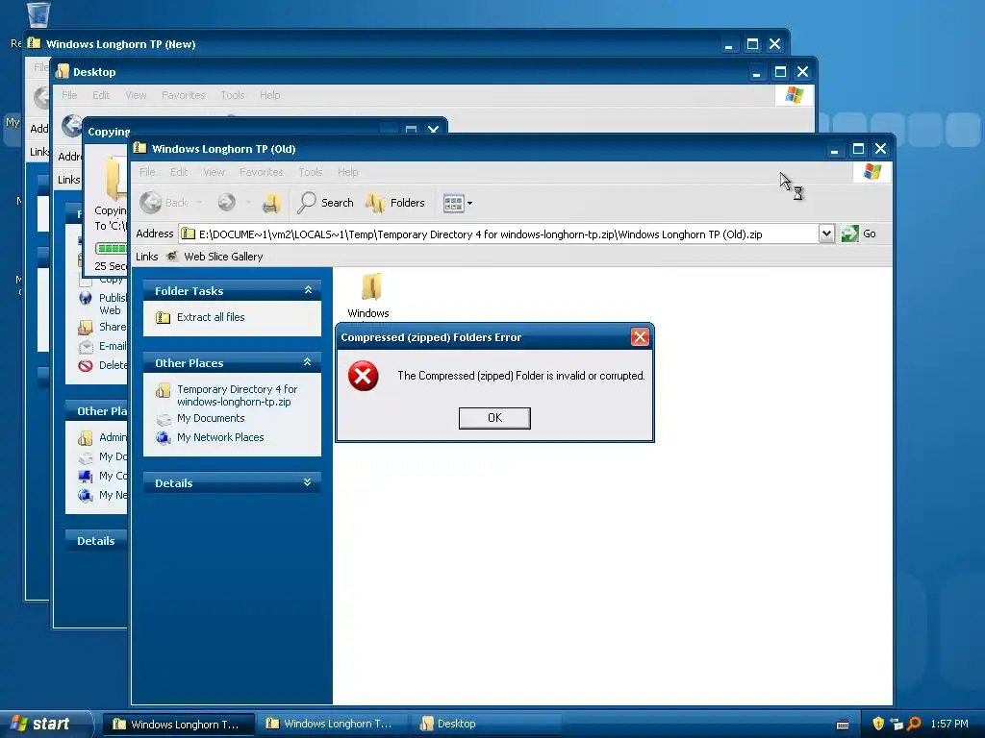Open Temporary Directory 4 for windows-longhorn-tp.zip link
Screen dimensions: 985x738
coord(237,395)
